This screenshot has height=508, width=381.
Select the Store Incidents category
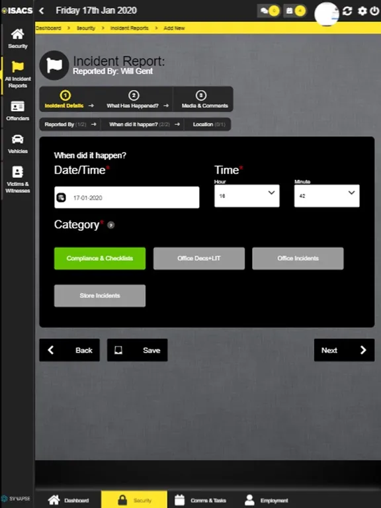[x=100, y=296]
